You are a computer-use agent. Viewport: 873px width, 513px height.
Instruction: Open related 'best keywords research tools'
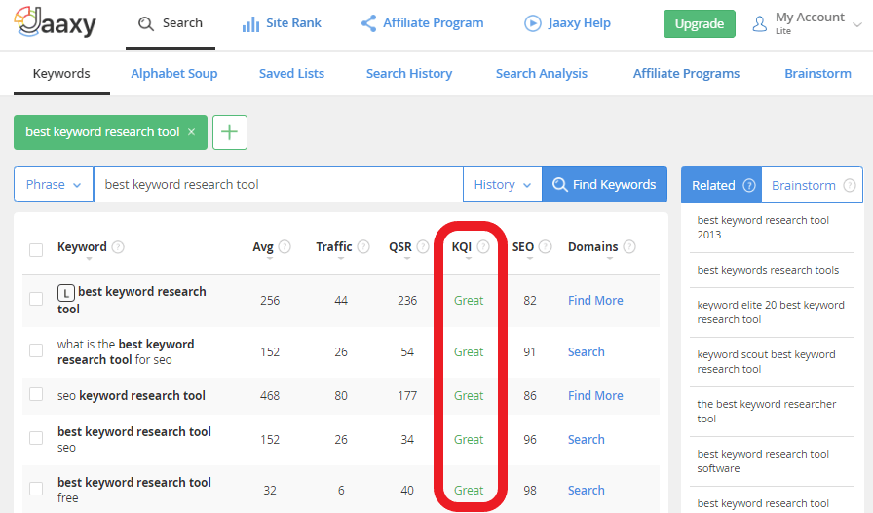click(768, 270)
